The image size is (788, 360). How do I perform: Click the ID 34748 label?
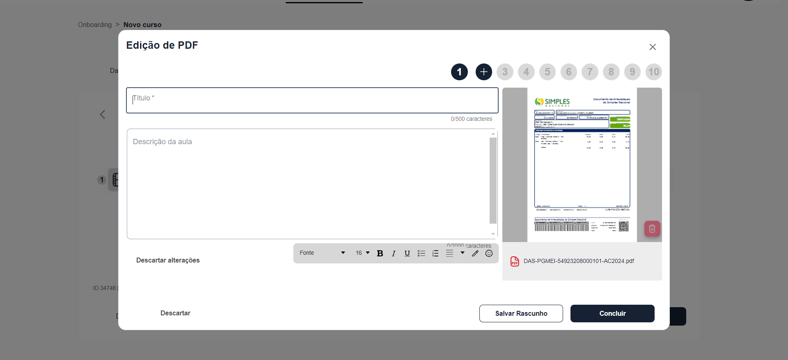pos(105,288)
